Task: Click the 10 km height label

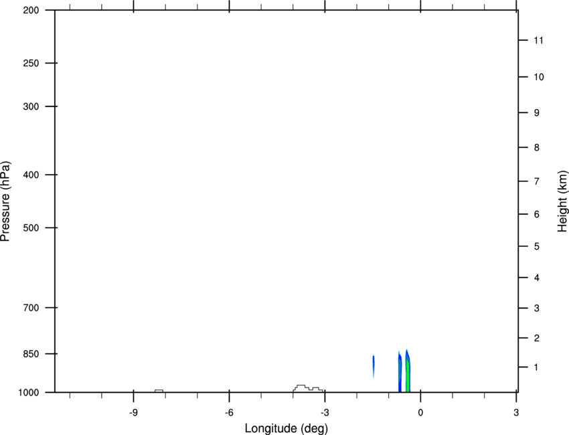Action: click(539, 77)
